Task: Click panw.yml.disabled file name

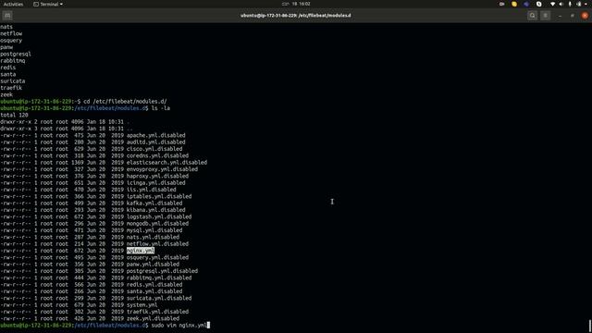Action: click(153, 265)
